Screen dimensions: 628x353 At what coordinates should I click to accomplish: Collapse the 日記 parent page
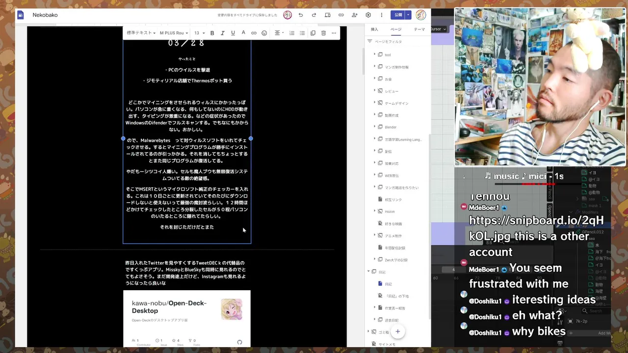tap(368, 272)
